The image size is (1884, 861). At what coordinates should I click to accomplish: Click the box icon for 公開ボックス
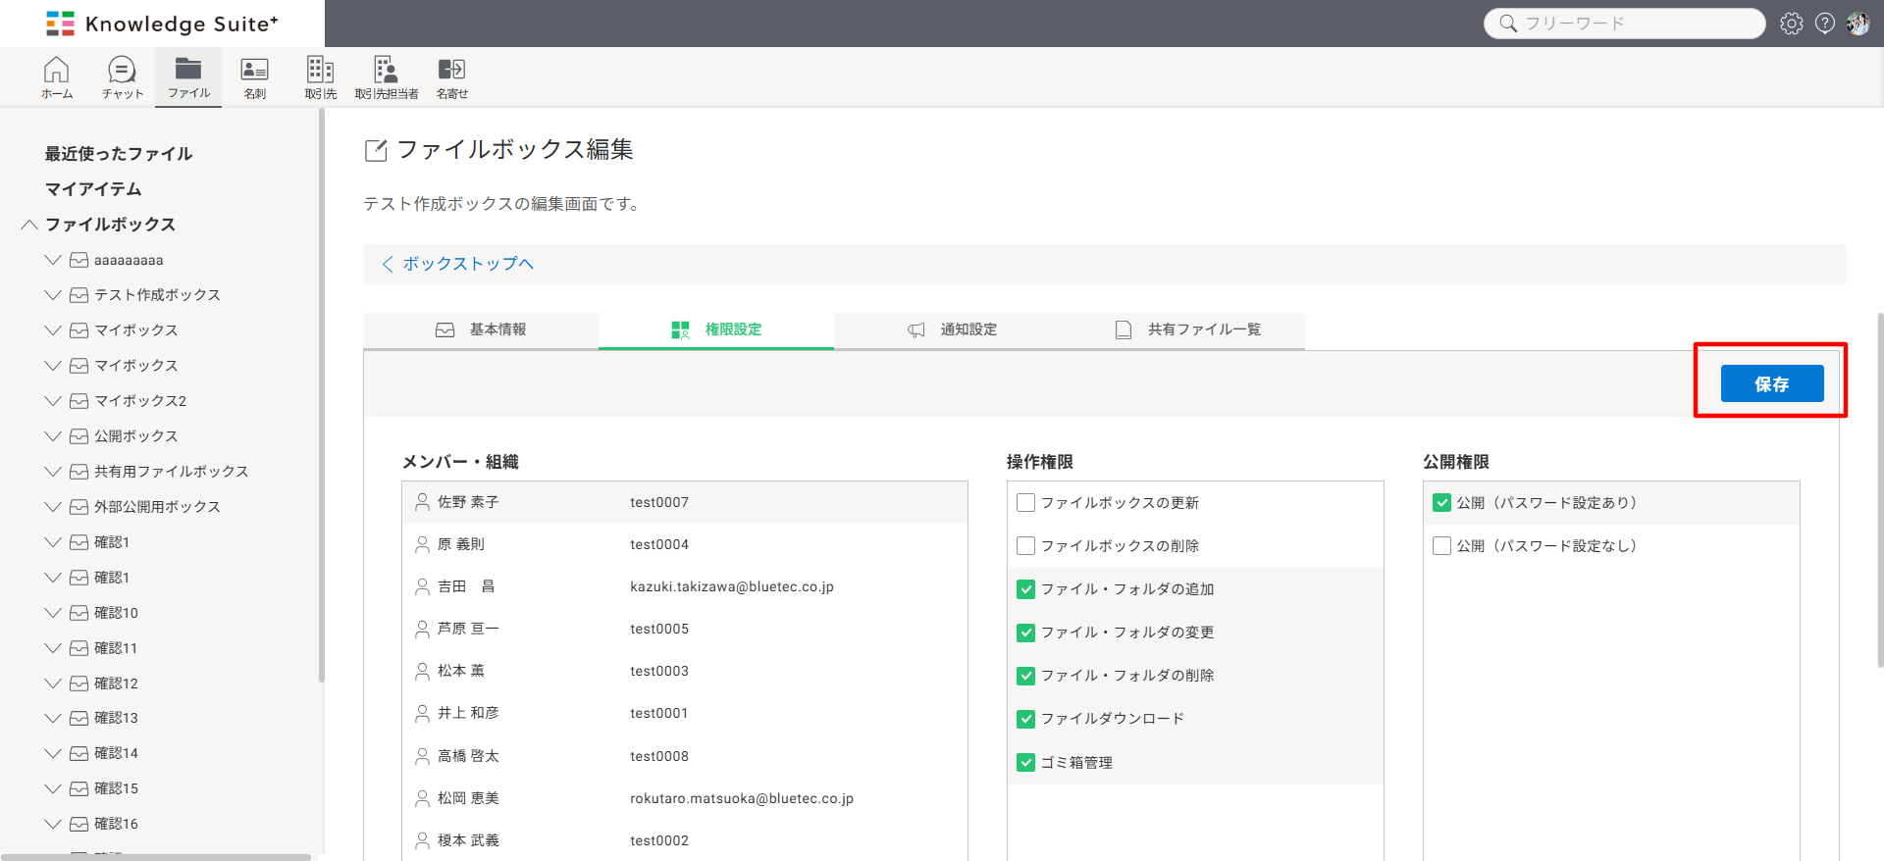tap(79, 436)
